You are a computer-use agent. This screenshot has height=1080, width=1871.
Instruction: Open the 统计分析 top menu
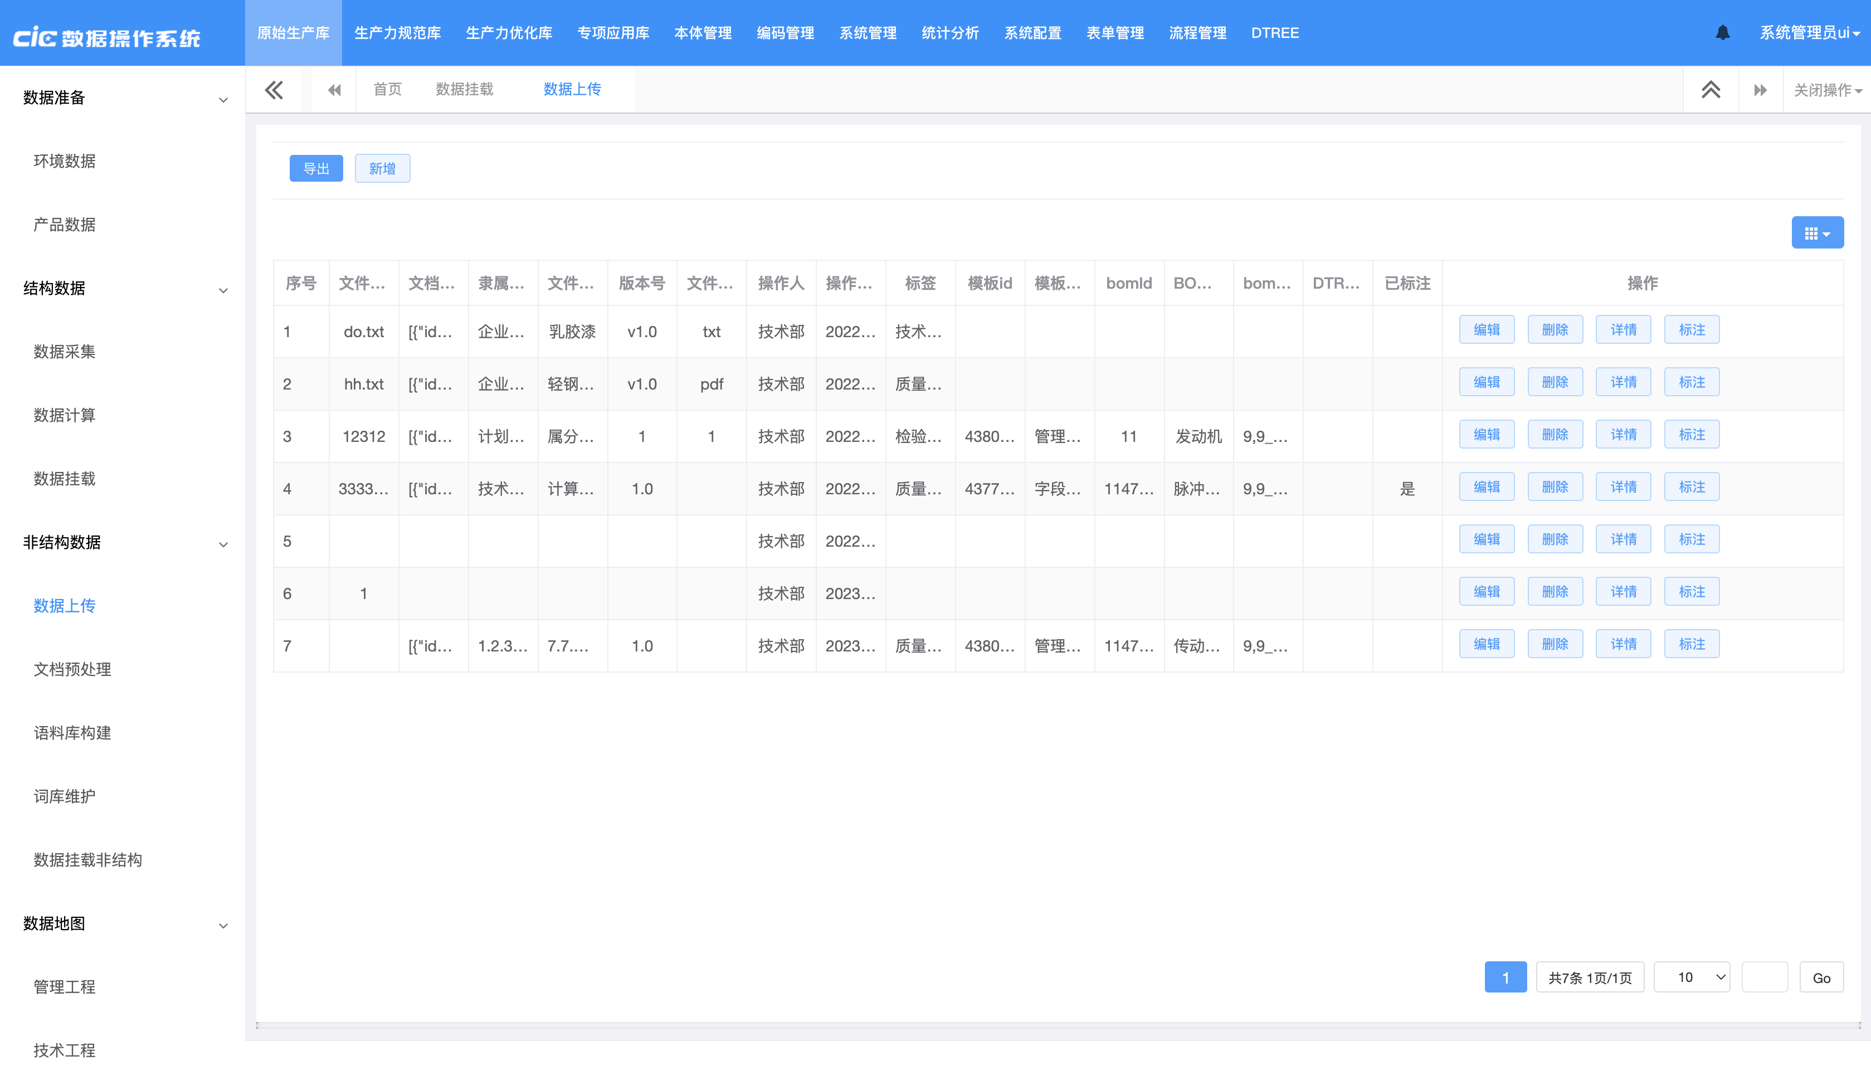(x=950, y=33)
